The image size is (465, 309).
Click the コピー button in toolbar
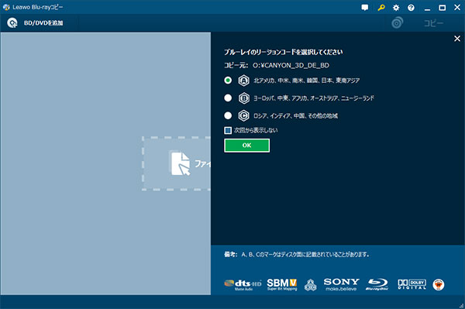(433, 23)
